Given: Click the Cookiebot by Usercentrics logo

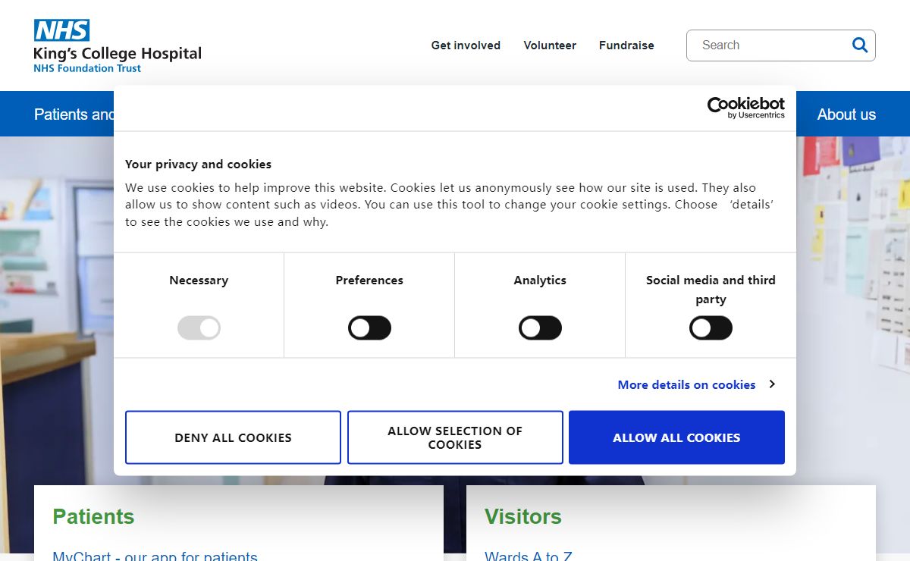Looking at the screenshot, I should point(746,108).
